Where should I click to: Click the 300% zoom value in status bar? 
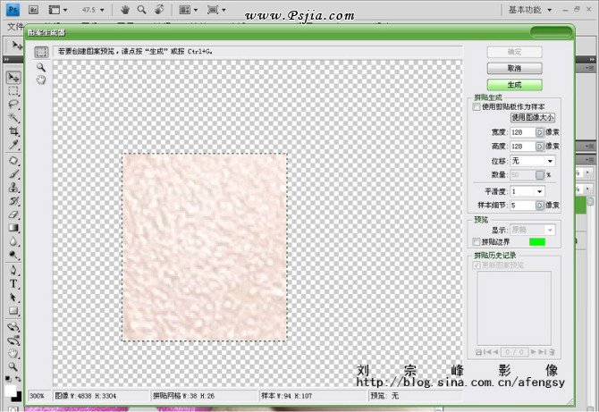pos(37,396)
